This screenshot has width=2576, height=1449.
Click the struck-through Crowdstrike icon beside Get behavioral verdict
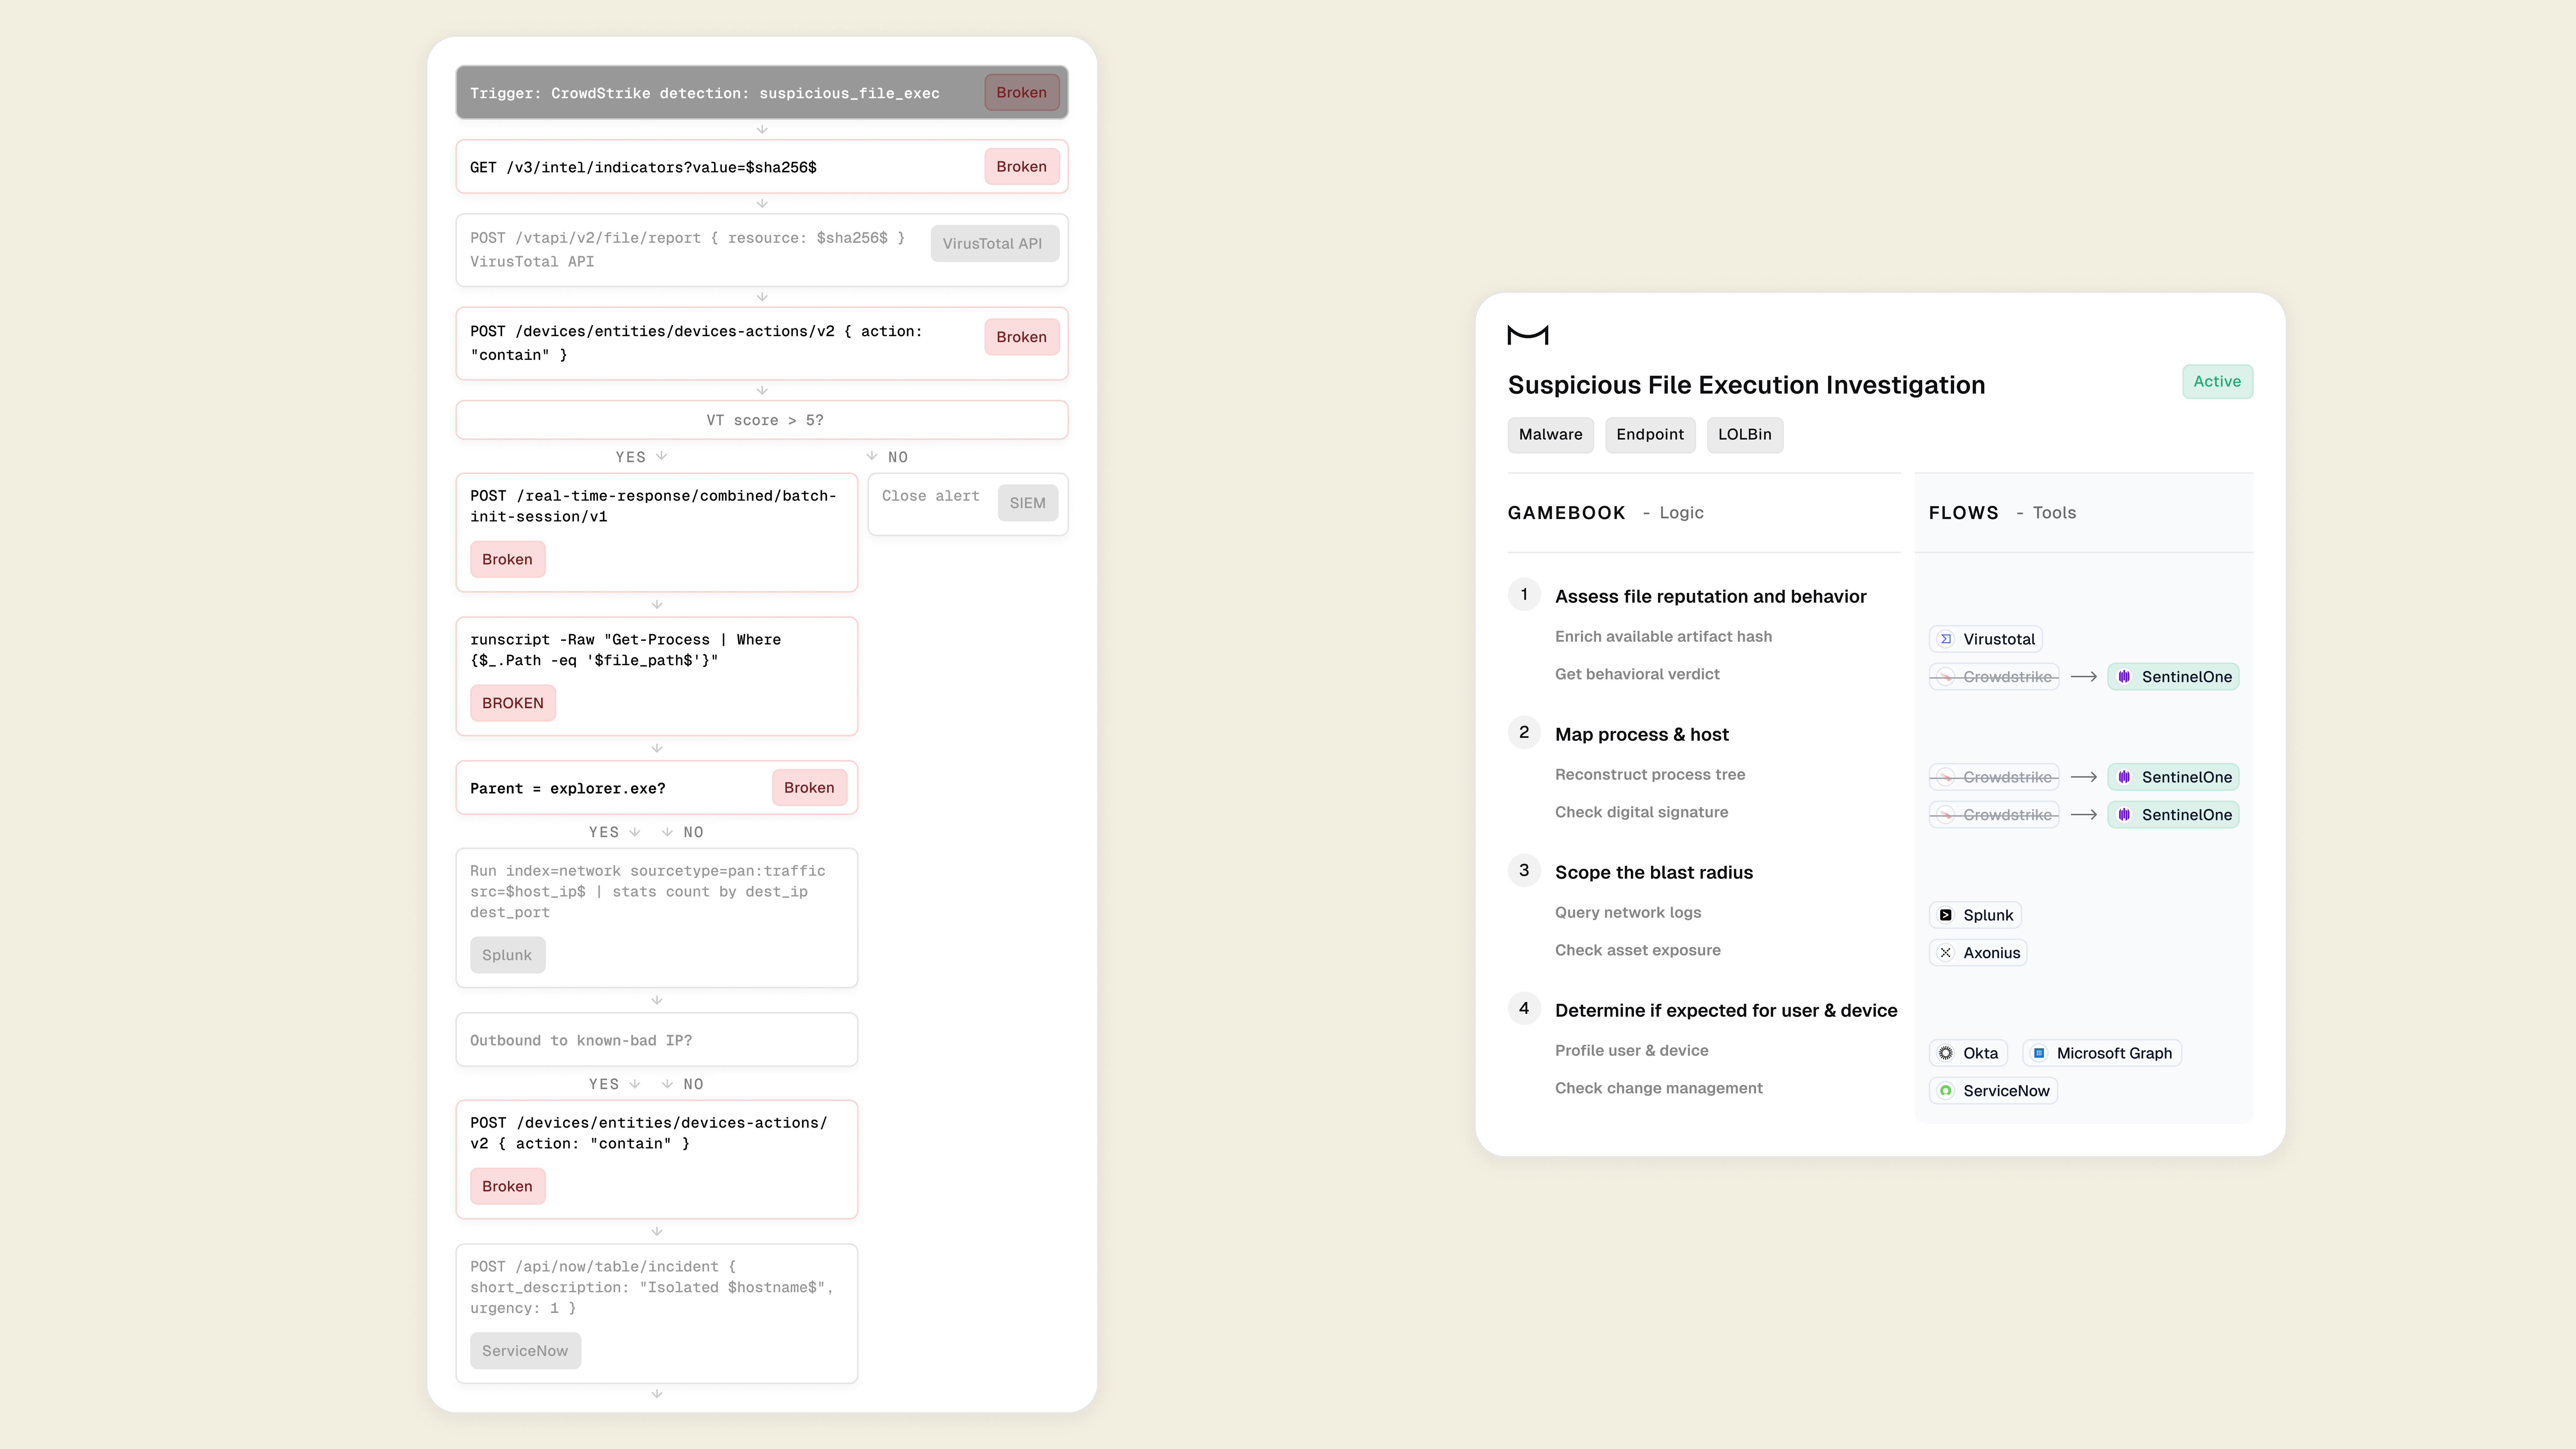pyautogui.click(x=1946, y=677)
